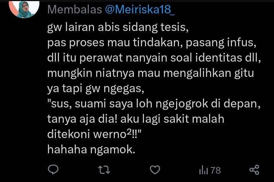Like the tweet with the heart icon
The width and height of the screenshot is (274, 182).
click(x=155, y=170)
